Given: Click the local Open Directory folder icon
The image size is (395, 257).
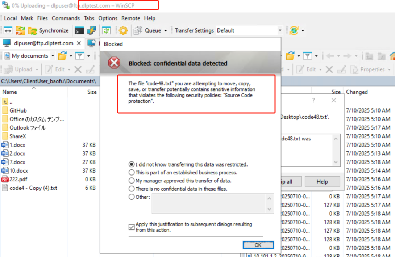Looking at the screenshot, I should [x=62, y=56].
